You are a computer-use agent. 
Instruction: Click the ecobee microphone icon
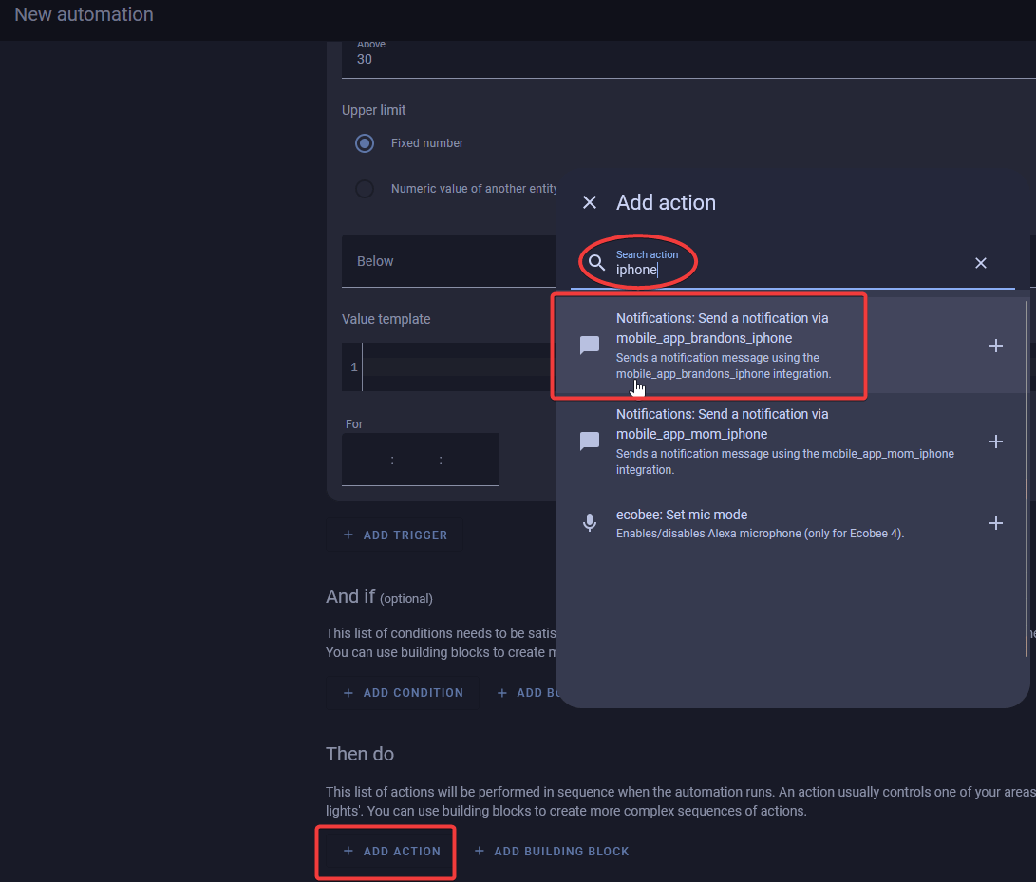point(590,523)
